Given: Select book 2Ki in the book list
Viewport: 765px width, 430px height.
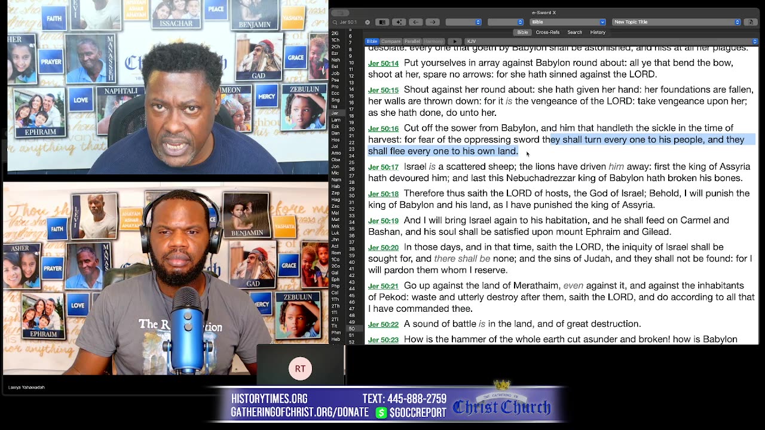Looking at the screenshot, I should (335, 33).
